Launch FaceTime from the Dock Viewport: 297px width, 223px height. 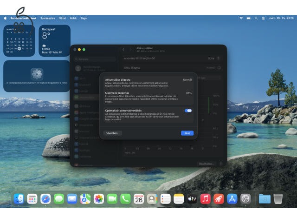[x=112, y=199]
